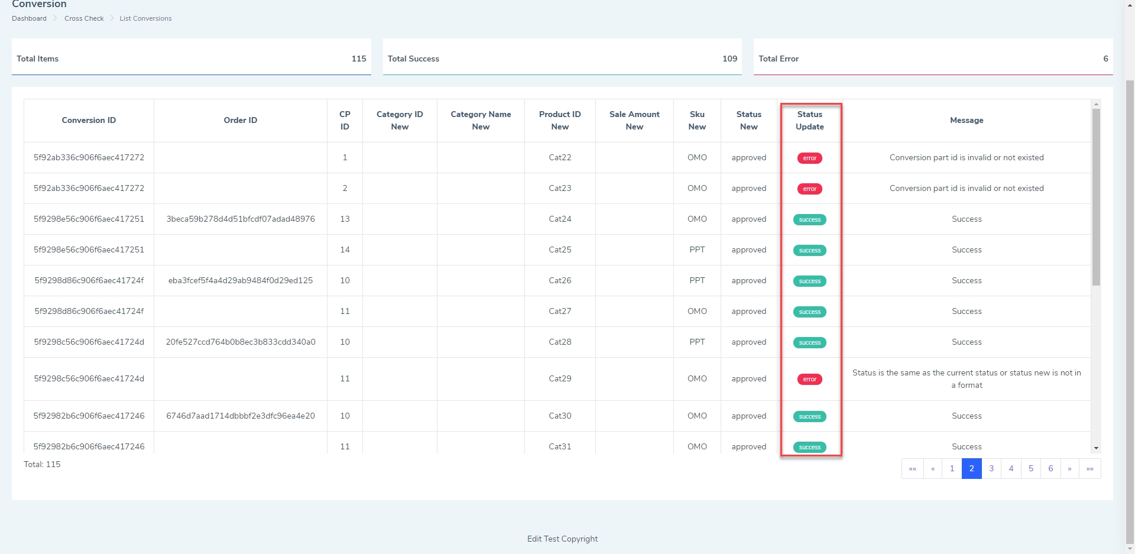This screenshot has width=1135, height=554.
Task: Open pagination page 3
Action: (991, 469)
